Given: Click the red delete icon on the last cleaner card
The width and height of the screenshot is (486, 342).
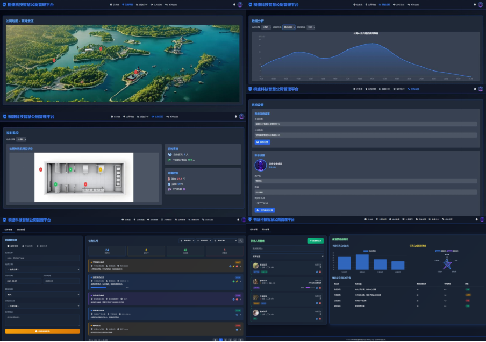Looking at the screenshot, I should pyautogui.click(x=320, y=319).
